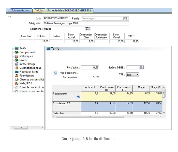Click the Collections lookup search icon
Screen dimensions: 178x152
(87, 29)
